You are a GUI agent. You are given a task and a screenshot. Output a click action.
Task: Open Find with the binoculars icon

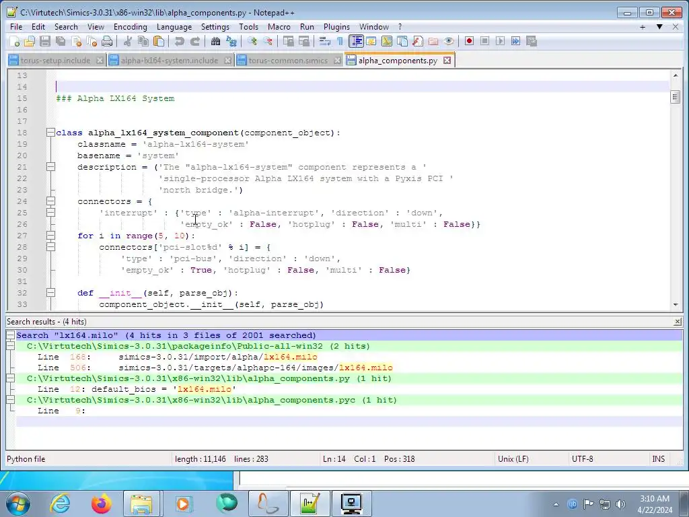click(215, 41)
